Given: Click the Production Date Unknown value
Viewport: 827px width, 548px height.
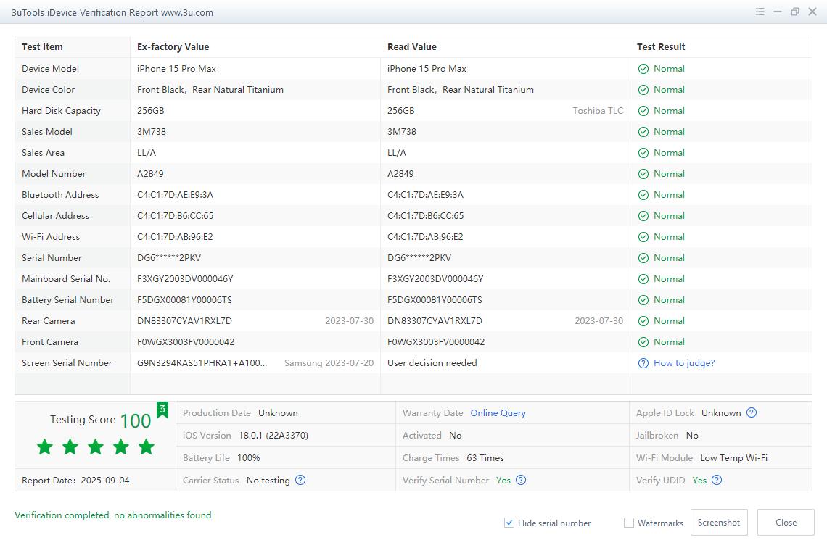Looking at the screenshot, I should click(x=278, y=413).
